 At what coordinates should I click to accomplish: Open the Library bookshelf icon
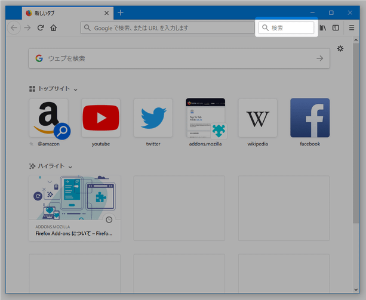[323, 28]
